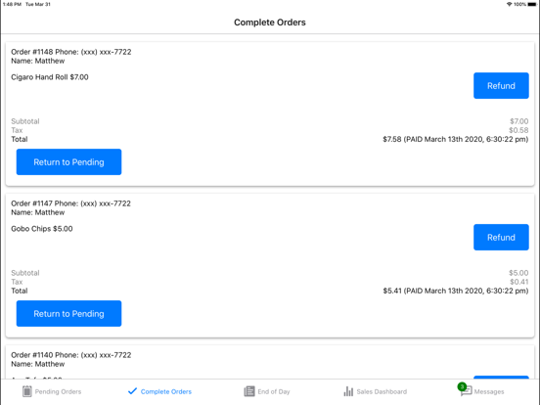
Task: Open the Sales Dashboard bar chart icon
Action: click(348, 391)
